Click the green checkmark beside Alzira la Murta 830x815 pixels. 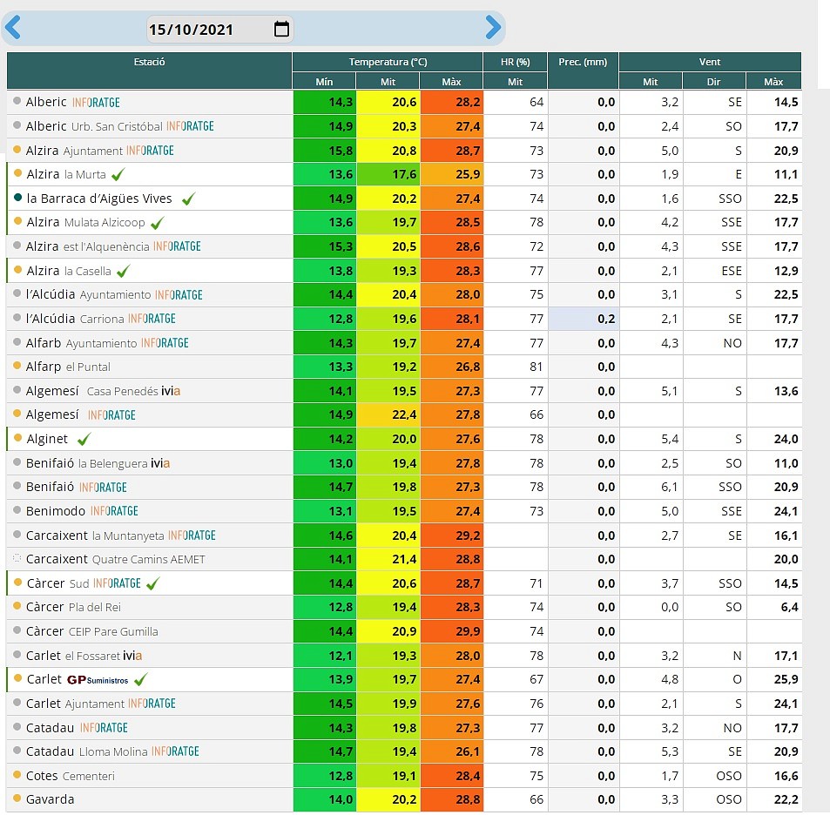pos(118,175)
